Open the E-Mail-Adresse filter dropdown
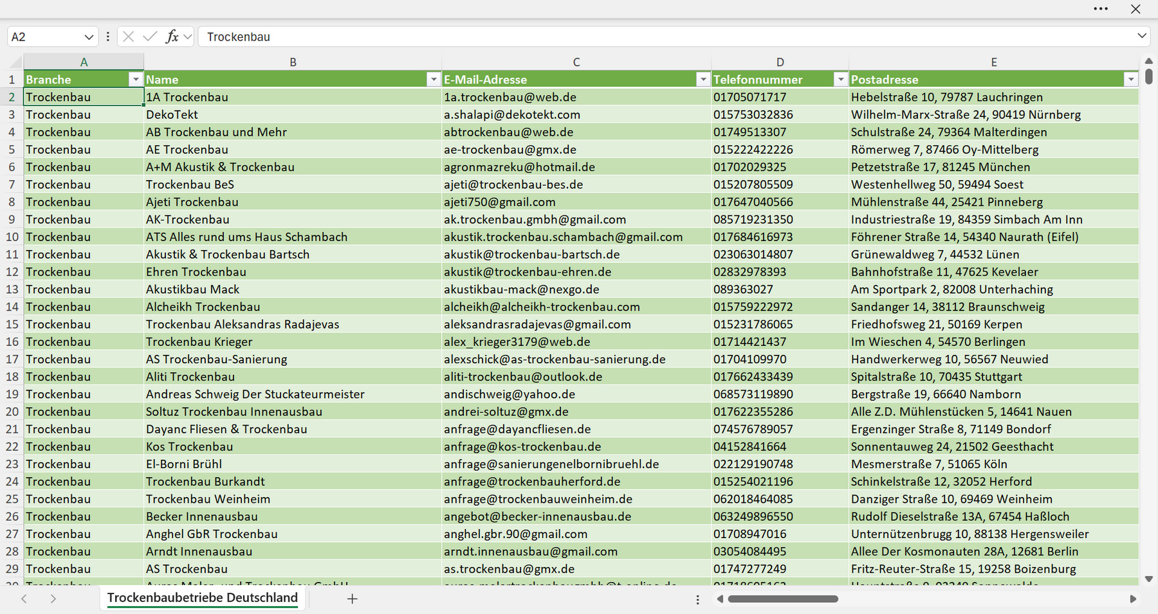The height and width of the screenshot is (614, 1158). (x=703, y=79)
